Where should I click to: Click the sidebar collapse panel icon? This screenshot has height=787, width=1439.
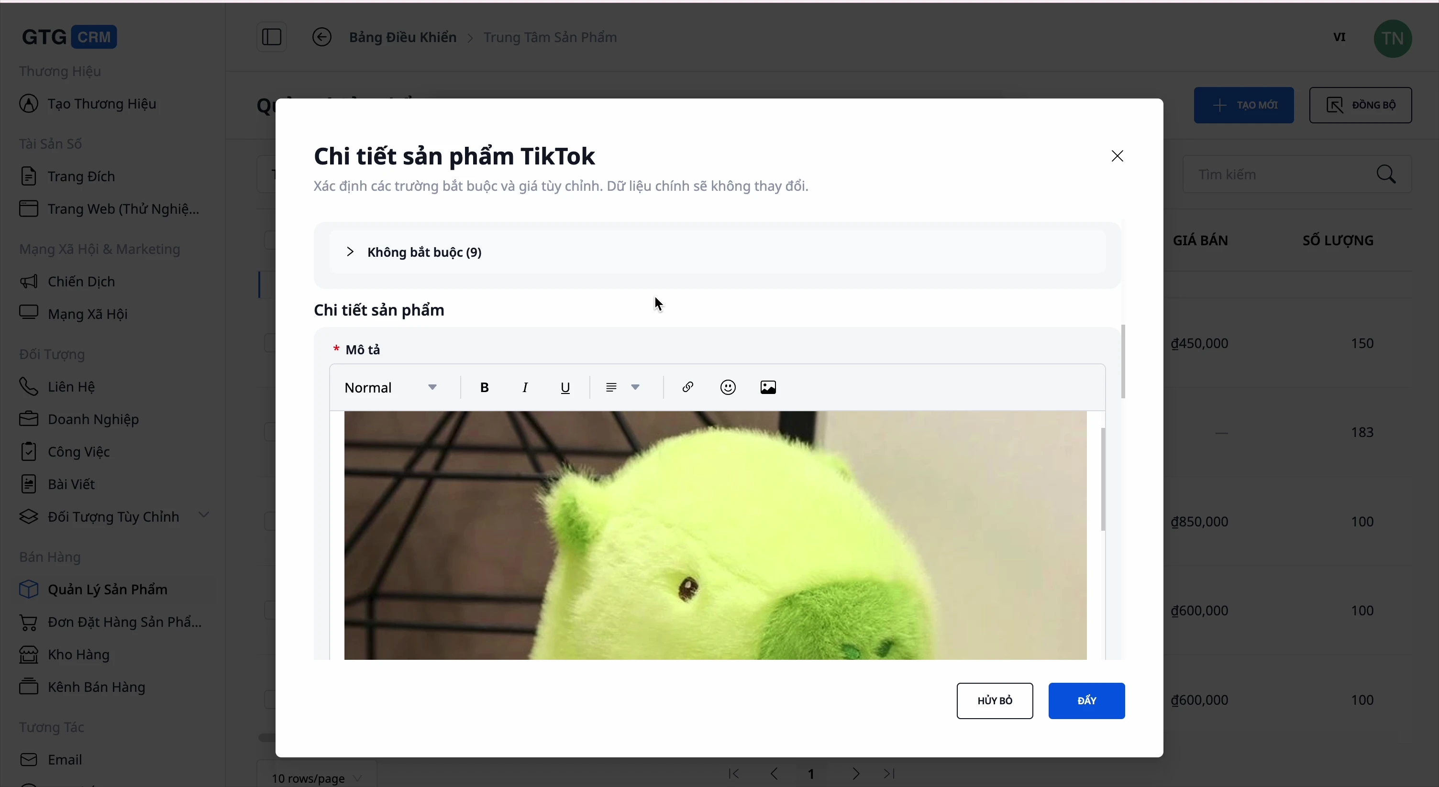tap(272, 37)
